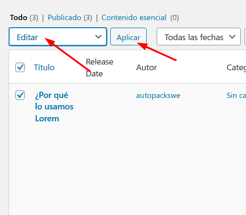Open the Sin ca category link
Image resolution: width=246 pixels, height=215 pixels.
(x=236, y=96)
